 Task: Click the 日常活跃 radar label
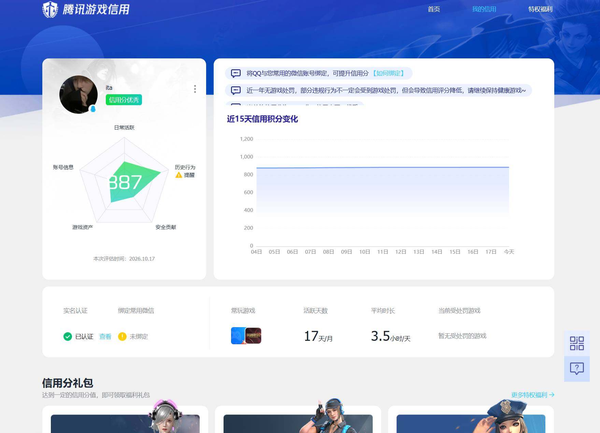pyautogui.click(x=124, y=127)
